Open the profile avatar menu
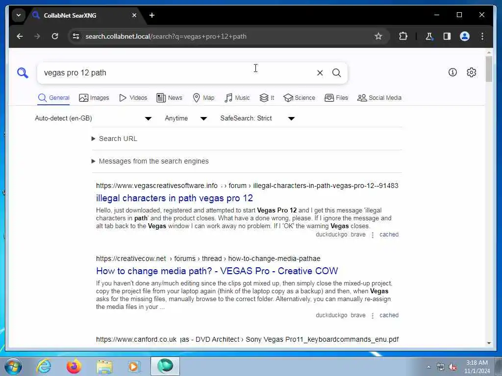The height and width of the screenshot is (376, 502). 465,36
